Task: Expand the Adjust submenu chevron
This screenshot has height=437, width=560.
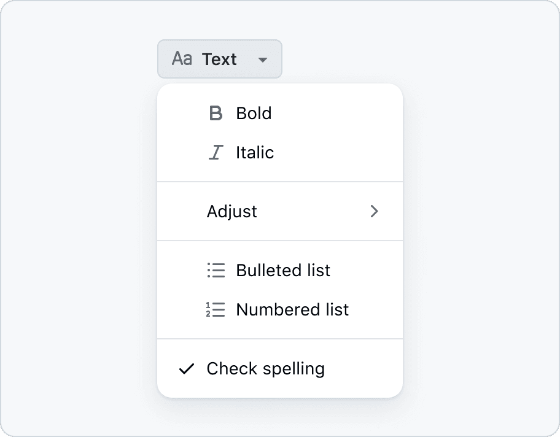Action: click(374, 212)
